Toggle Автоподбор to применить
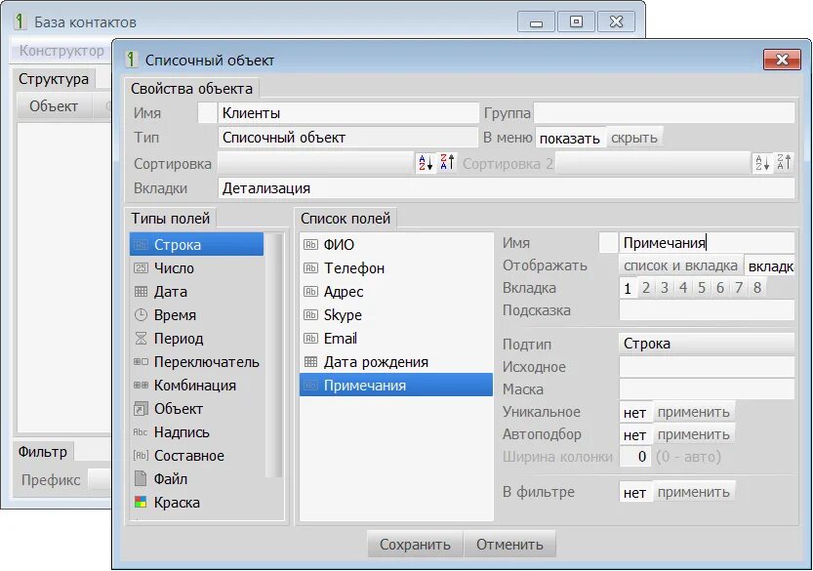 tap(694, 434)
